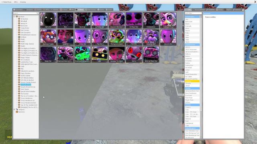Select the highlighted DrGBase spawn tab
The width and height of the screenshot is (257, 144).
point(80,10)
